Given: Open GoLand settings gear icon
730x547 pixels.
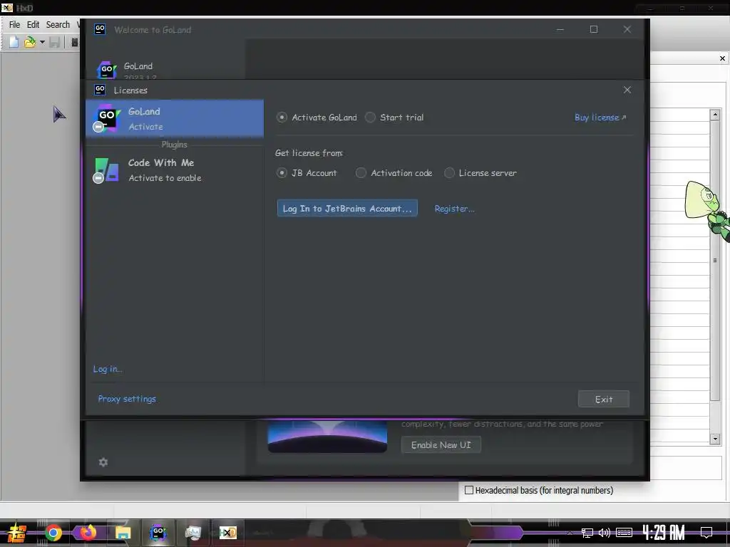Looking at the screenshot, I should point(103,462).
